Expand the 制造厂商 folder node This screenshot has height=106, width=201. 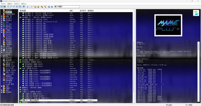(x=2, y=16)
